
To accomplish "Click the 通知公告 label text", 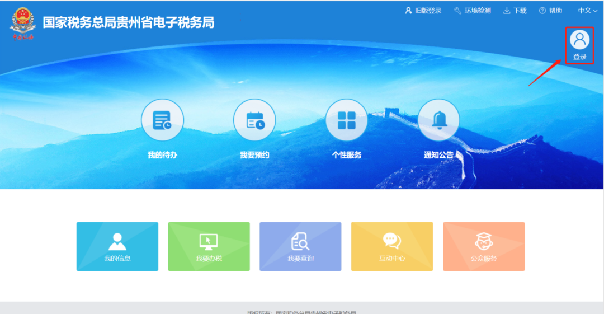I will coord(438,155).
